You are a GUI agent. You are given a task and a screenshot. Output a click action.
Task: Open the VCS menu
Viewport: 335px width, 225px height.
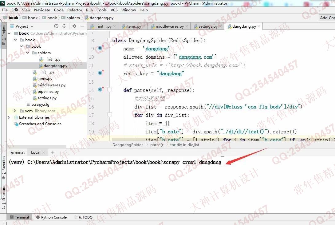click(x=114, y=10)
